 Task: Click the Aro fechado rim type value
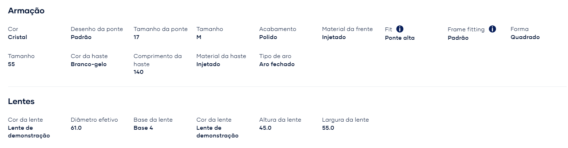point(277,64)
